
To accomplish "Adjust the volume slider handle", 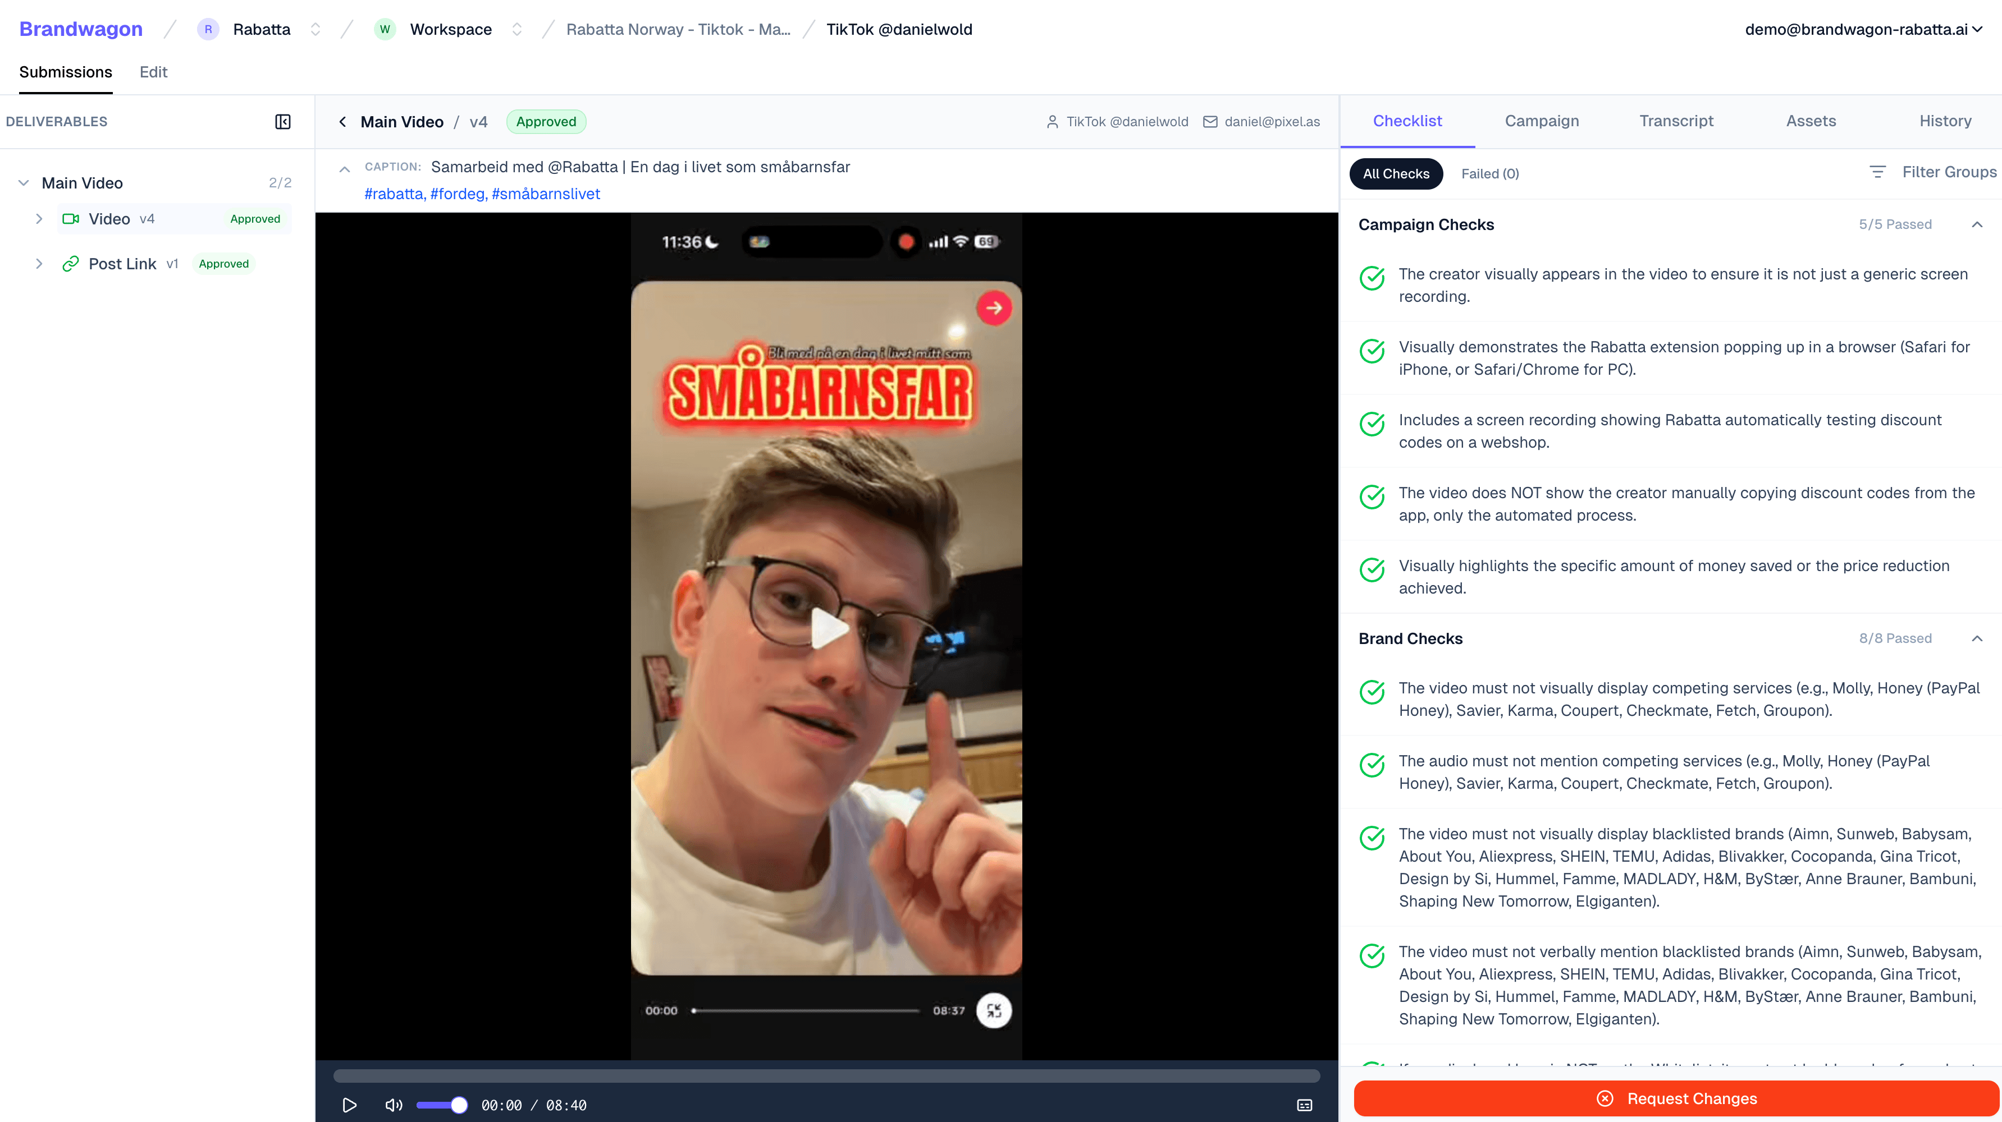I will click(x=459, y=1105).
